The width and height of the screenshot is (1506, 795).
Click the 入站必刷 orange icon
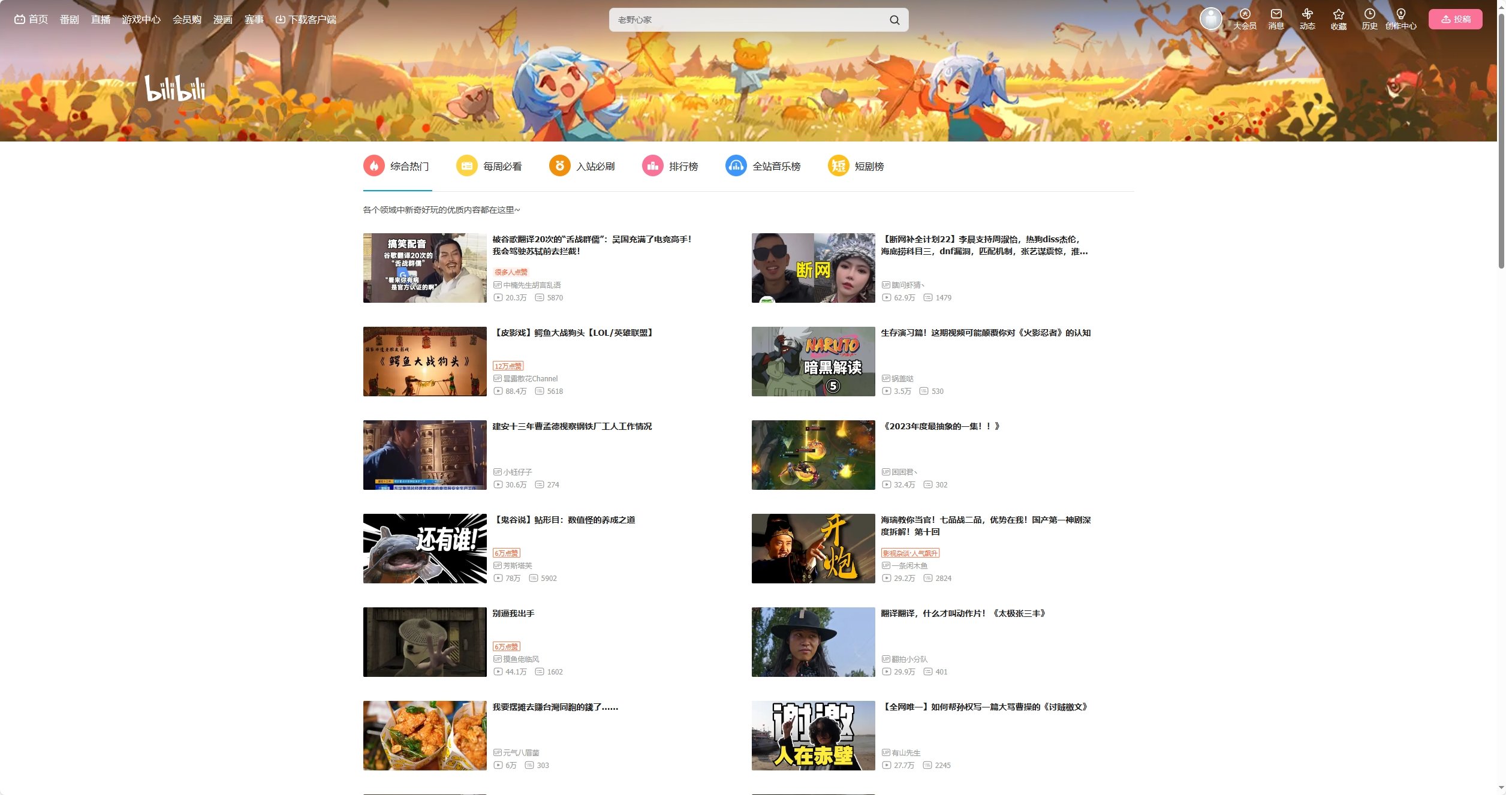coord(559,166)
